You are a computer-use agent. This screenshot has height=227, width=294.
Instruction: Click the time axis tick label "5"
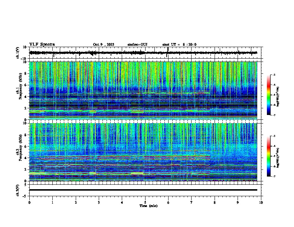(x=145, y=203)
